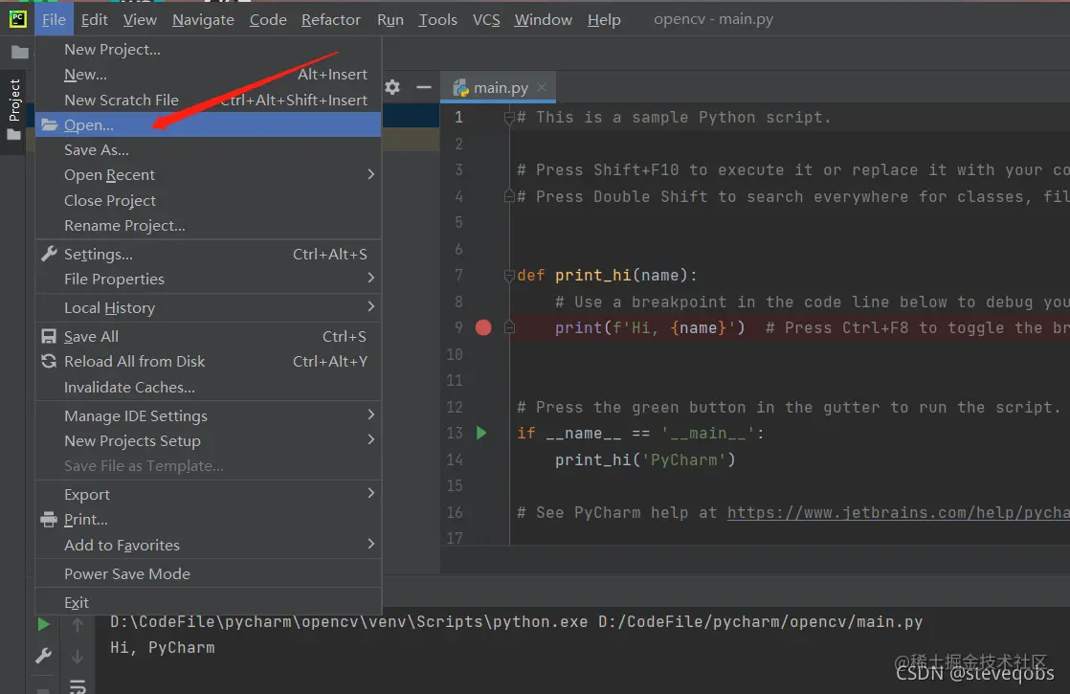The height and width of the screenshot is (694, 1070).
Task: Toggle the breakpoint on line 9
Action: pyautogui.click(x=483, y=327)
